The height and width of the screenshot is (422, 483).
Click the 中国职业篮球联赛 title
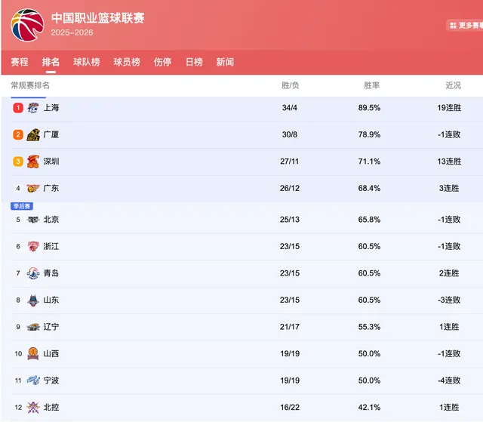coord(98,18)
